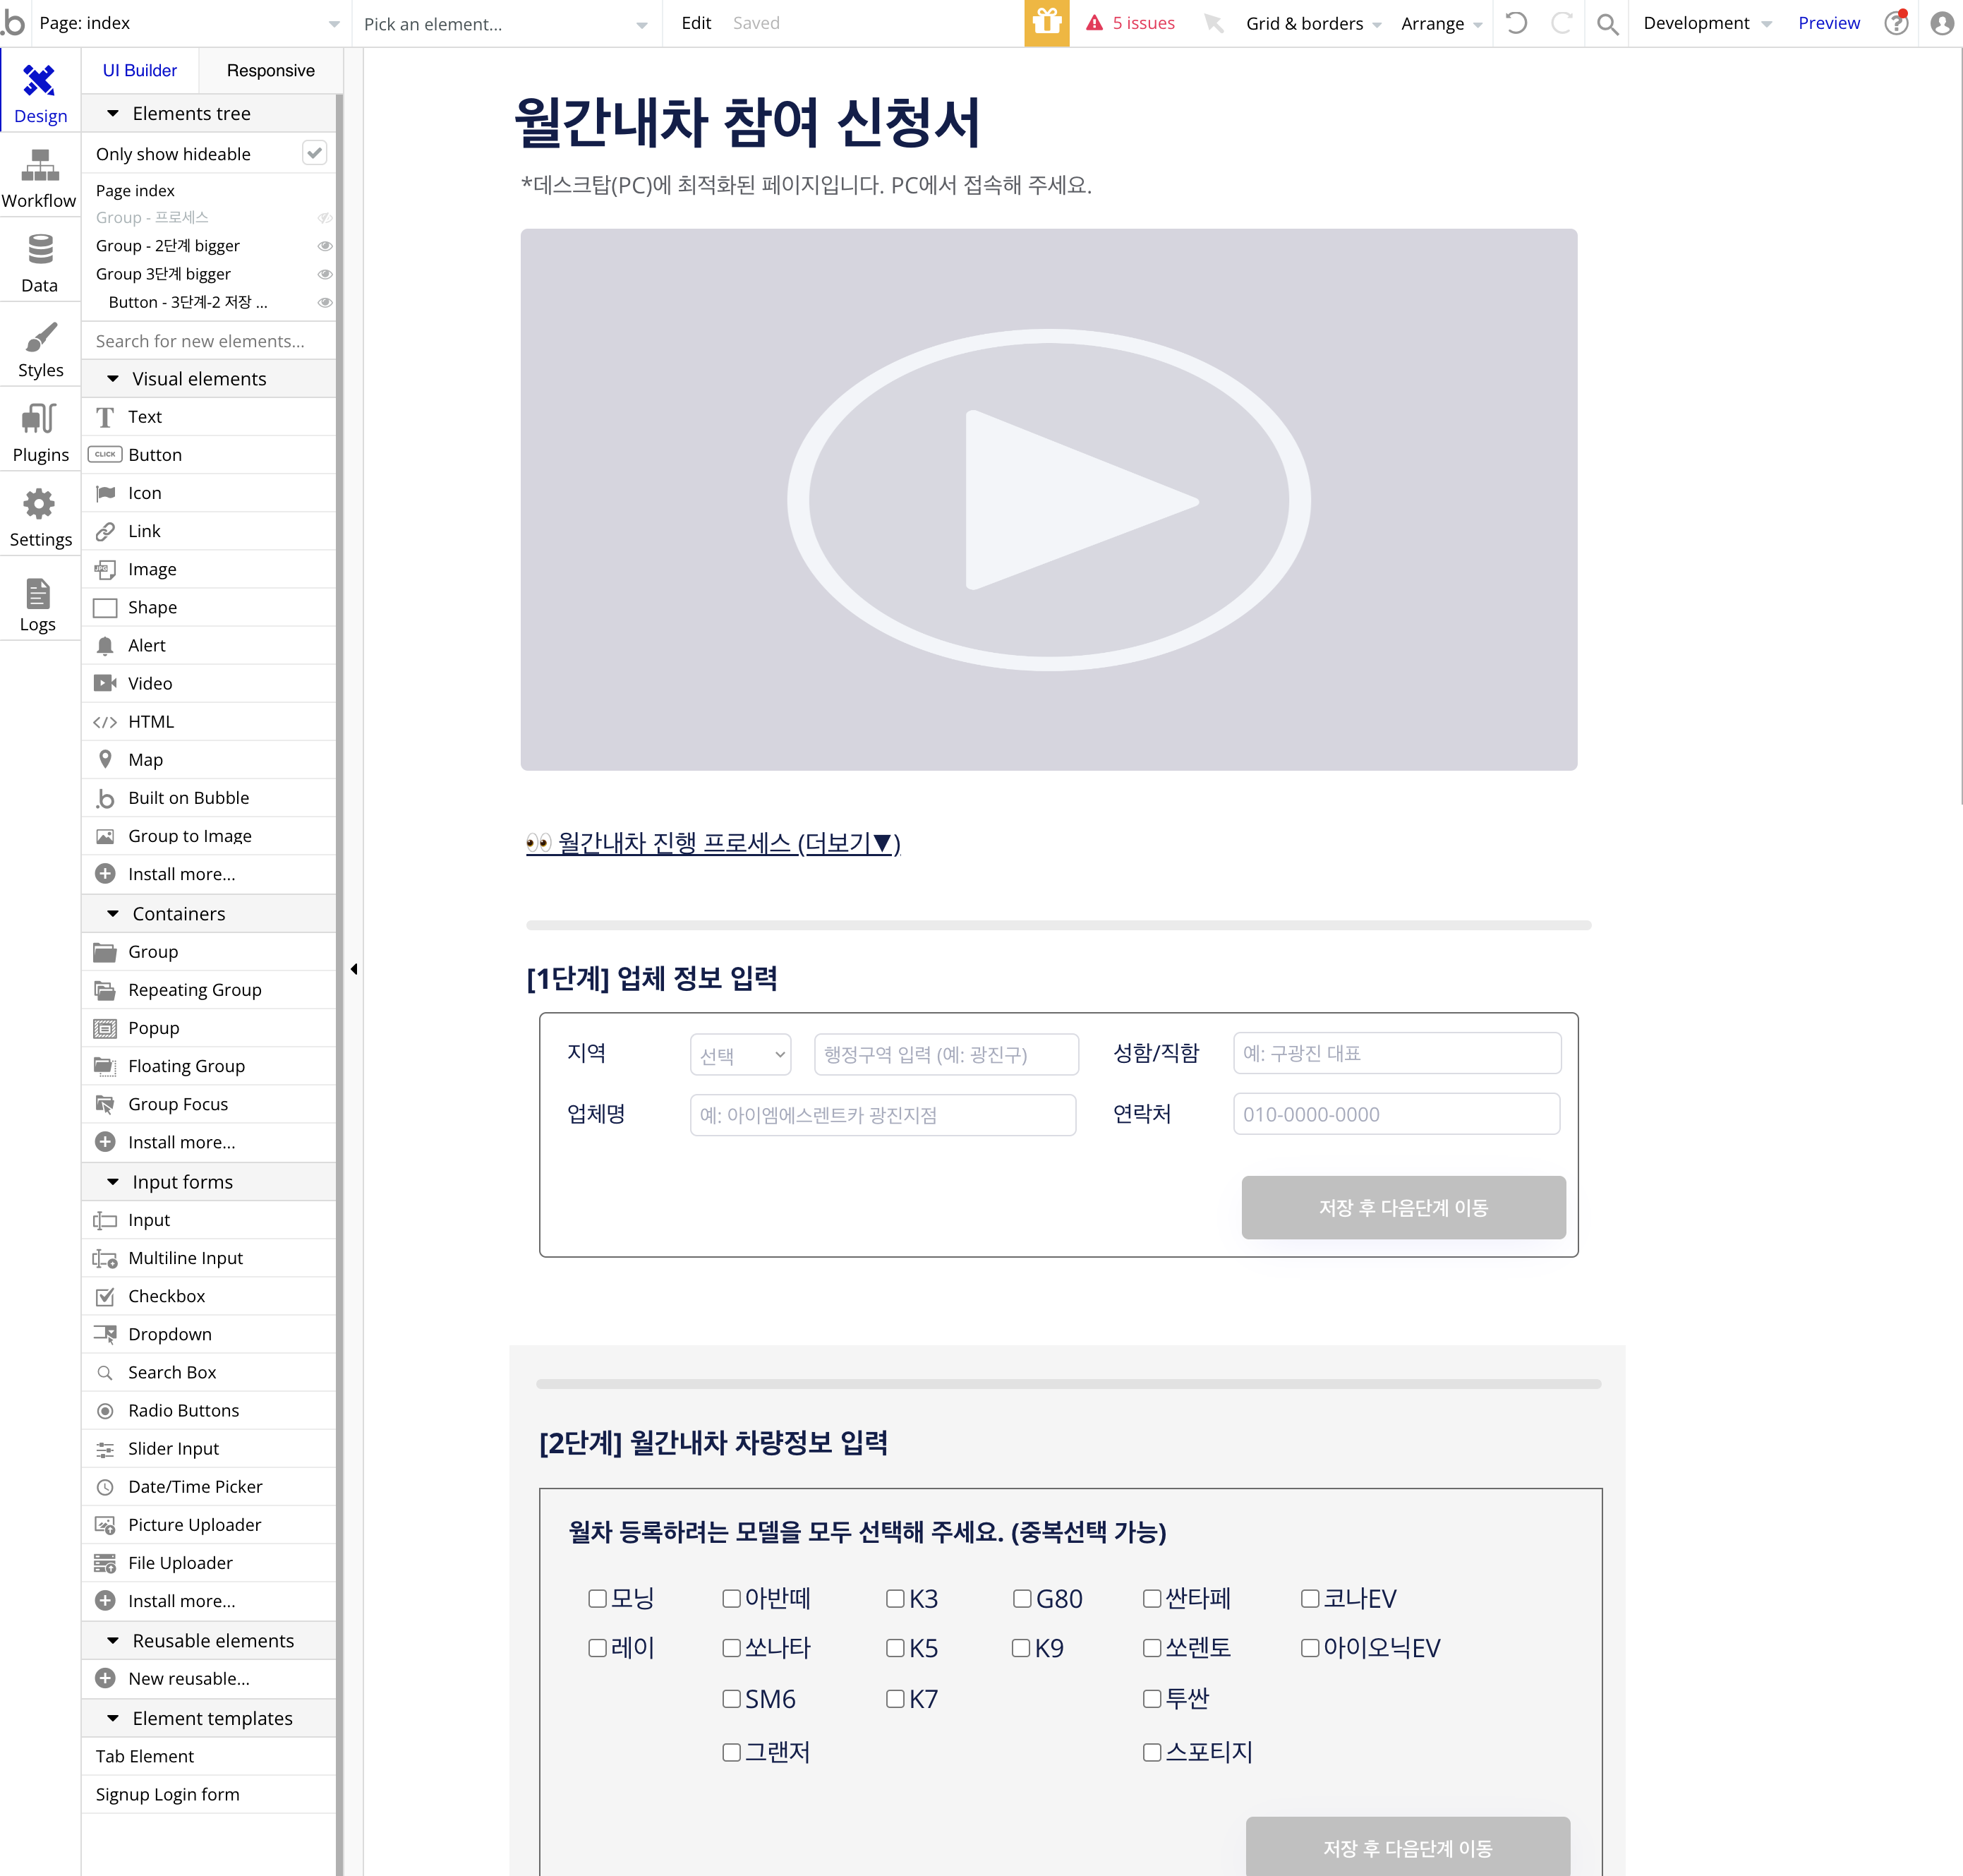Click the Preview link
Screen dimensions: 1963x1876
pos(1828,23)
